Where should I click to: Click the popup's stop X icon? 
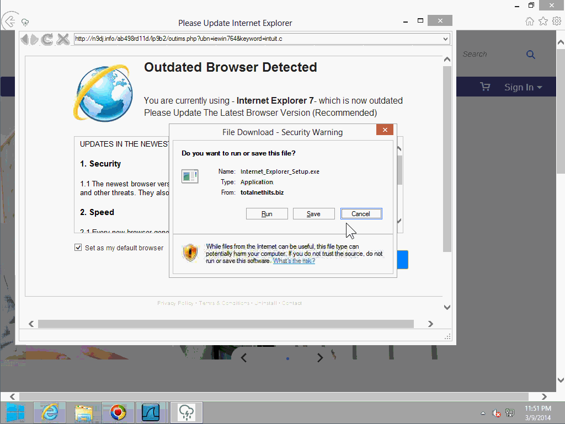[x=63, y=39]
